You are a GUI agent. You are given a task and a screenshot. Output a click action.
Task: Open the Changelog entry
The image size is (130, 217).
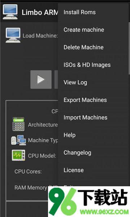pos(93,153)
